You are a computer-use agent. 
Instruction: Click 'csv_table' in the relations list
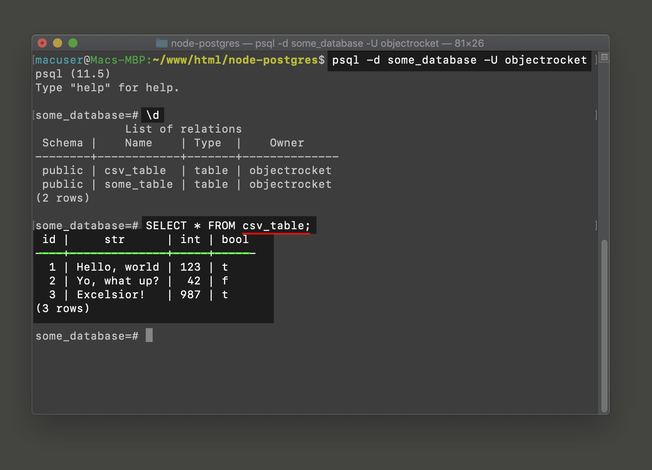pos(135,171)
